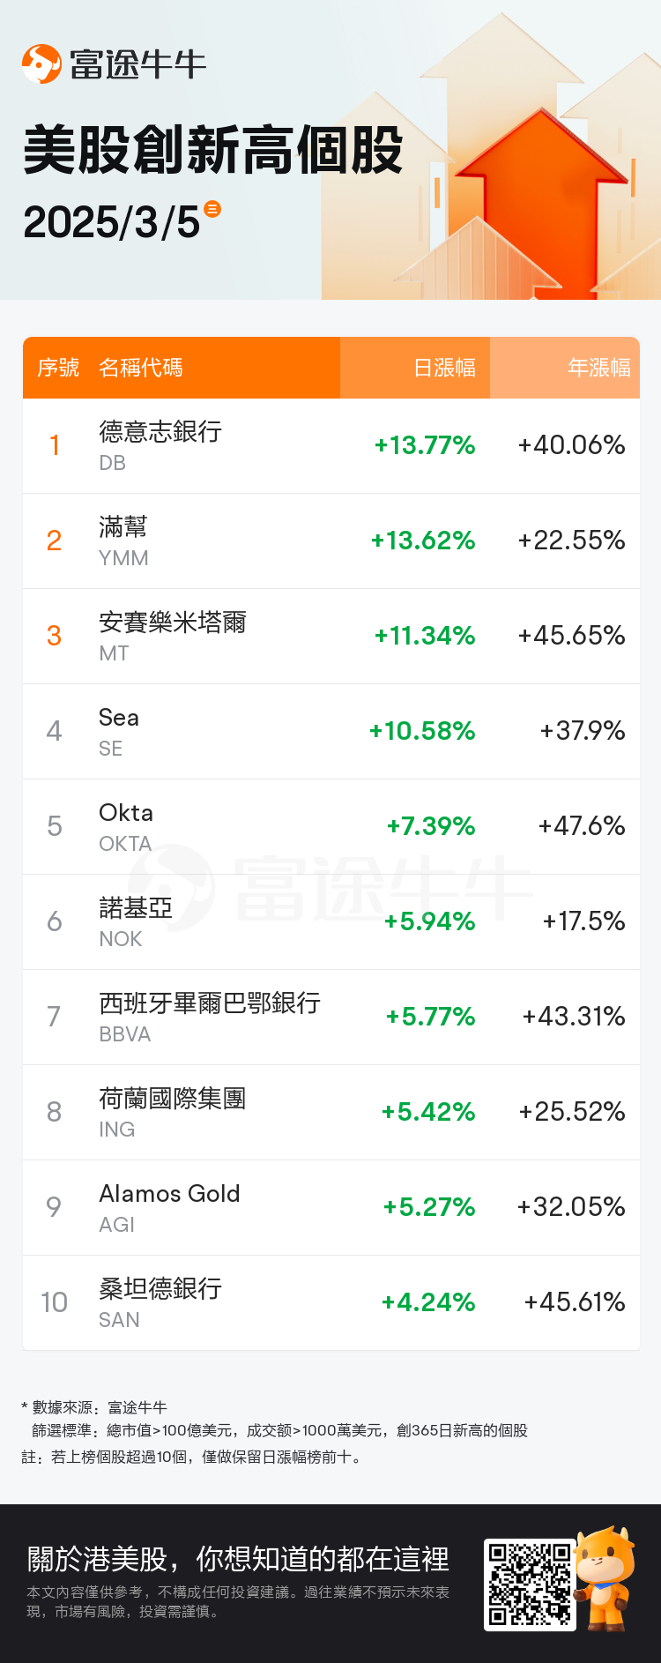This screenshot has height=1663, width=661.
Task: Click the 序號 column header
Action: [58, 368]
